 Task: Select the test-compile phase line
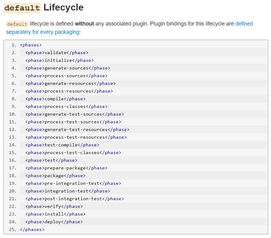(x=143, y=145)
